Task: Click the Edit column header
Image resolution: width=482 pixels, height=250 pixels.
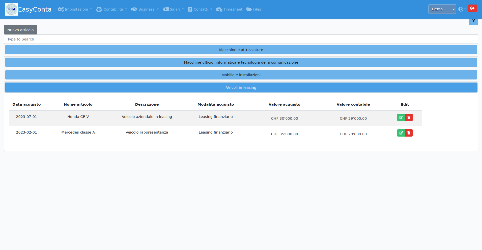Action: (x=405, y=104)
